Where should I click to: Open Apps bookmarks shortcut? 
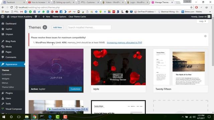pos(5,12)
